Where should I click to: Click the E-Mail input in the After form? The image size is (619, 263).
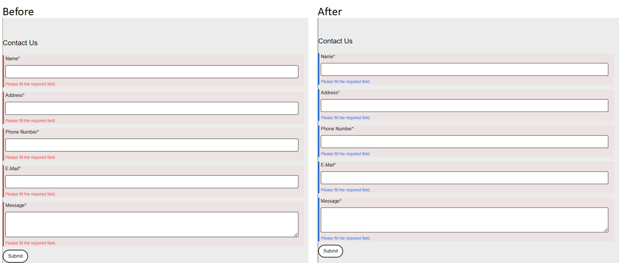pos(464,177)
